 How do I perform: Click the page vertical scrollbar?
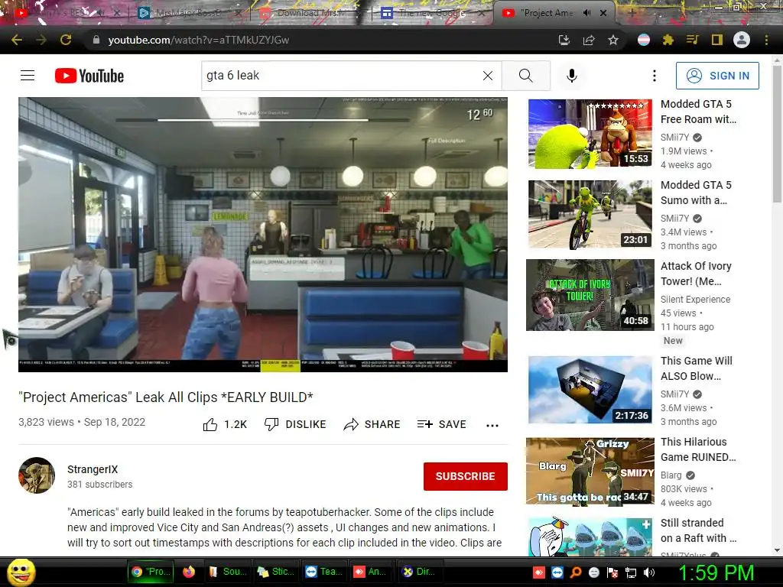tap(777, 135)
